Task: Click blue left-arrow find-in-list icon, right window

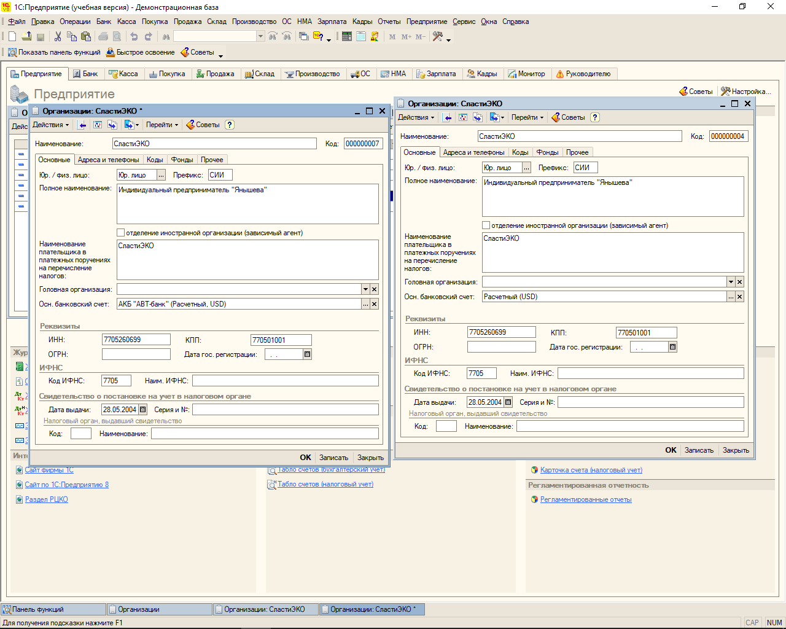Action: pyautogui.click(x=448, y=117)
